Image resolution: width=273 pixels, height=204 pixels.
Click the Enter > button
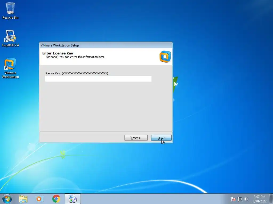coord(136,138)
